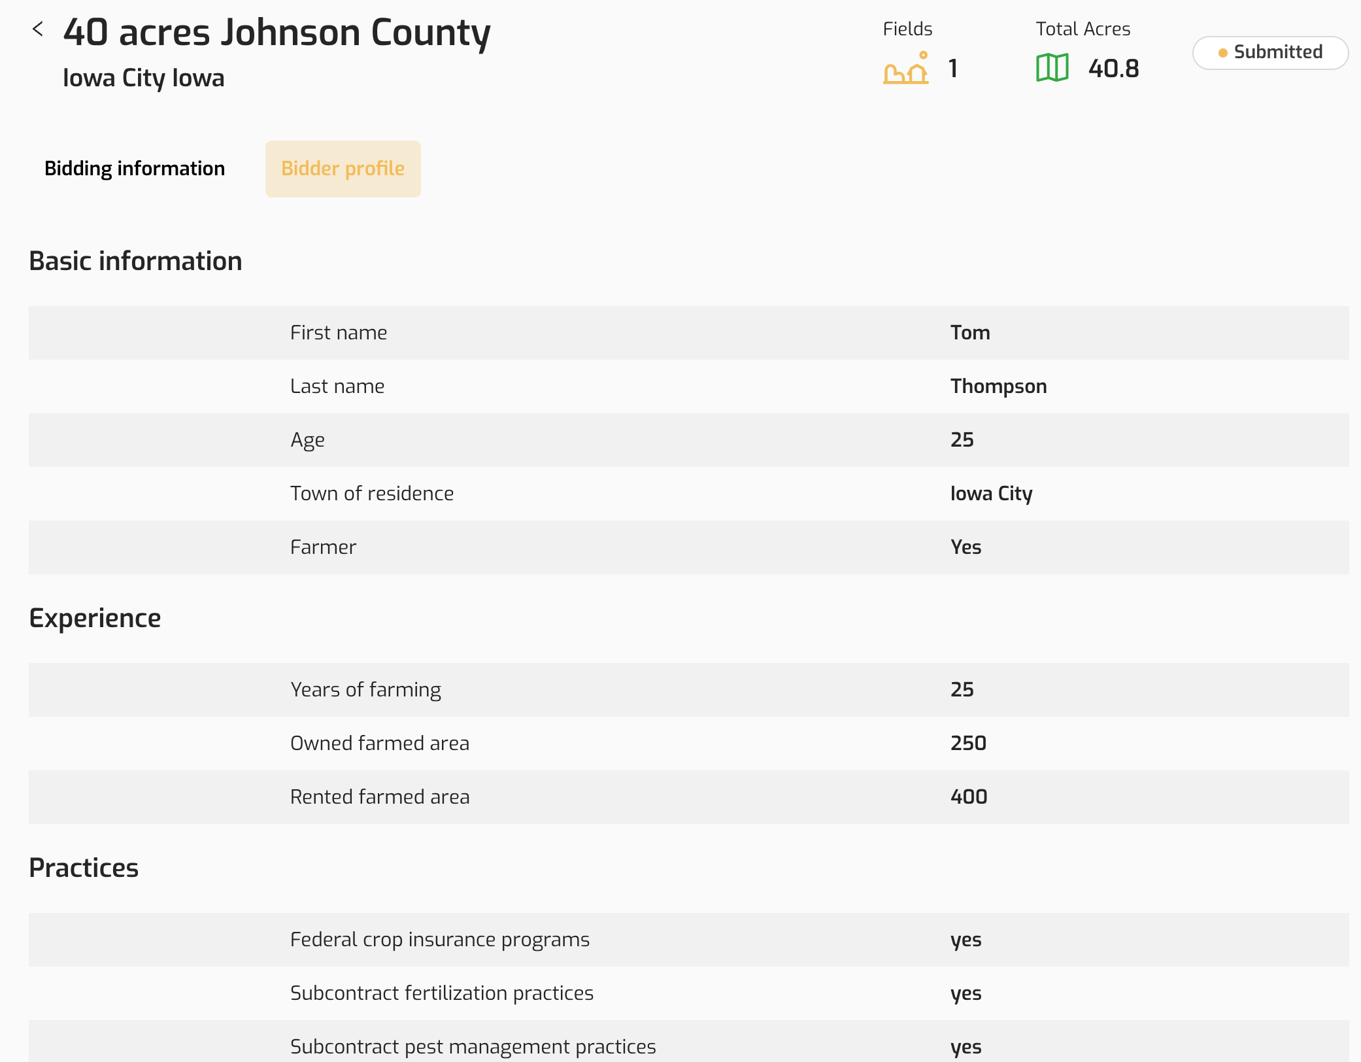Click the First name row value Tom
This screenshot has height=1062, width=1361.
[x=970, y=333]
